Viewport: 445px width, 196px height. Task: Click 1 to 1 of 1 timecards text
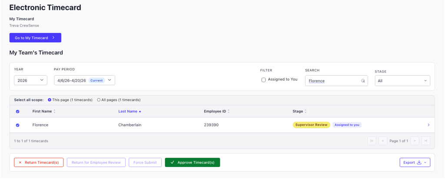tap(31, 141)
